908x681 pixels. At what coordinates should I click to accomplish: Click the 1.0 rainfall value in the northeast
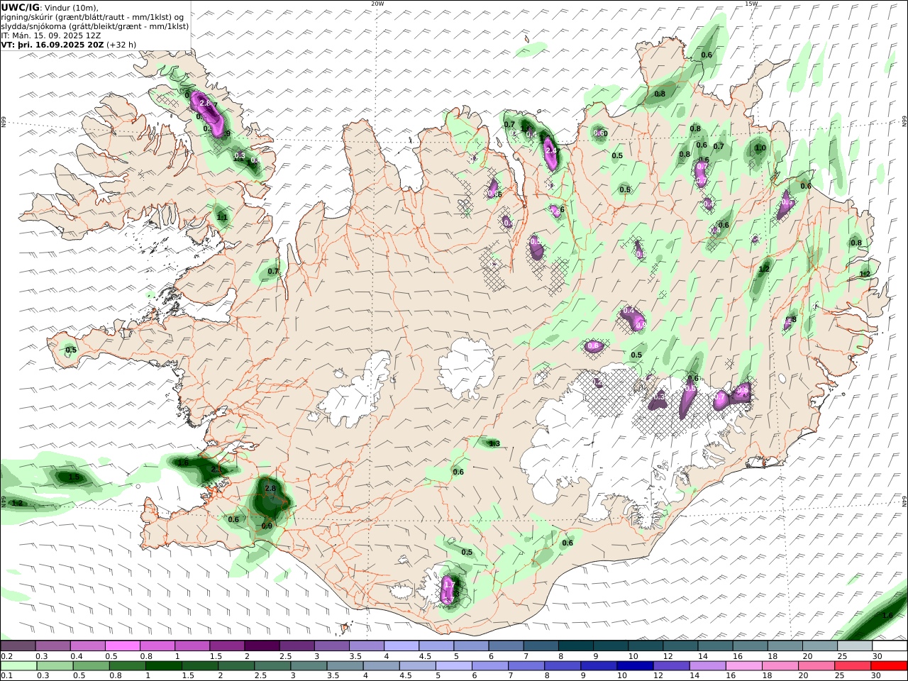[760, 148]
